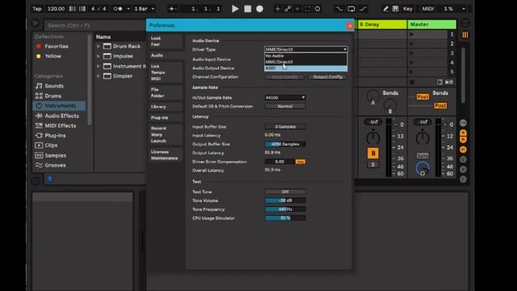Open Link Tempo MIDI tab
This screenshot has height=291, width=517.
[x=166, y=73]
